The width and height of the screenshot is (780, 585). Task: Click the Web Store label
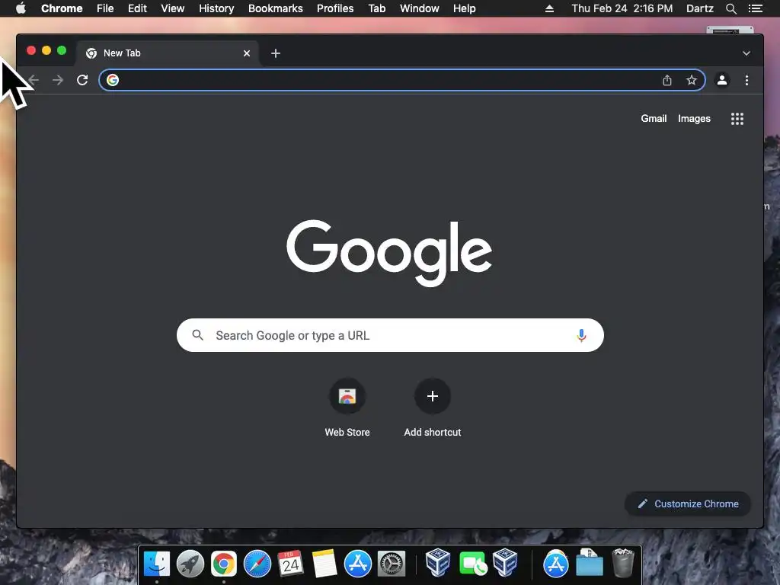(x=347, y=433)
